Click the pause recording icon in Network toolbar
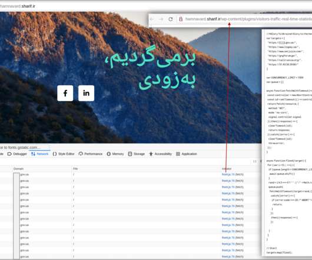Image resolution: width=312 pixels, height=260 pixels. [255, 161]
